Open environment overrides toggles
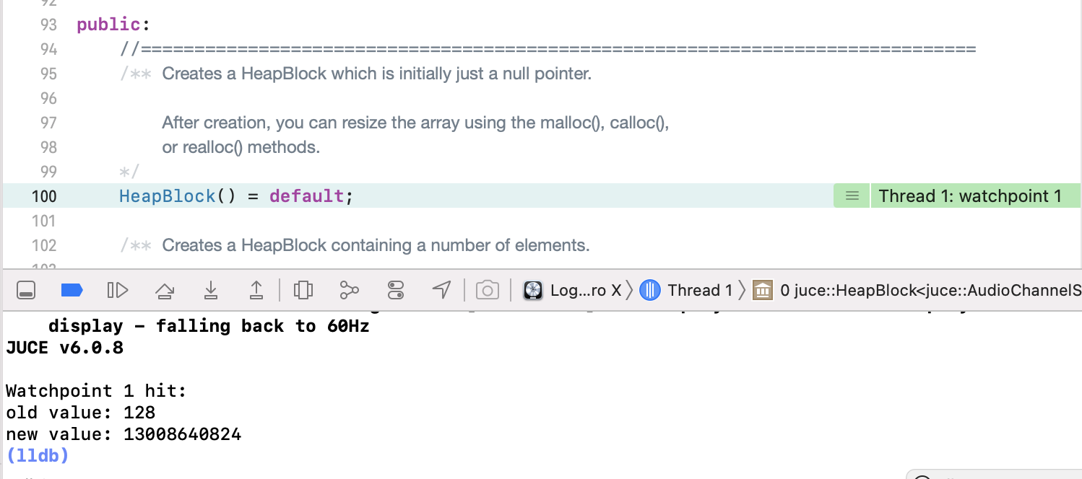Screen dimensions: 1082x479 pos(396,291)
